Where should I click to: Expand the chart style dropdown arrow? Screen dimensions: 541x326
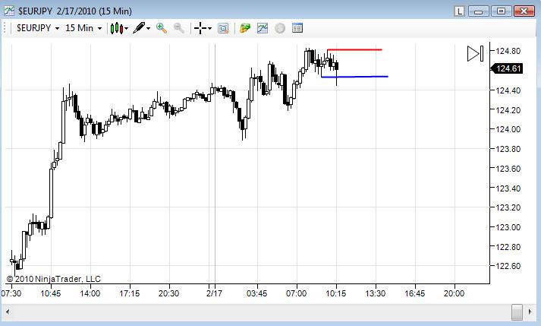coord(127,28)
